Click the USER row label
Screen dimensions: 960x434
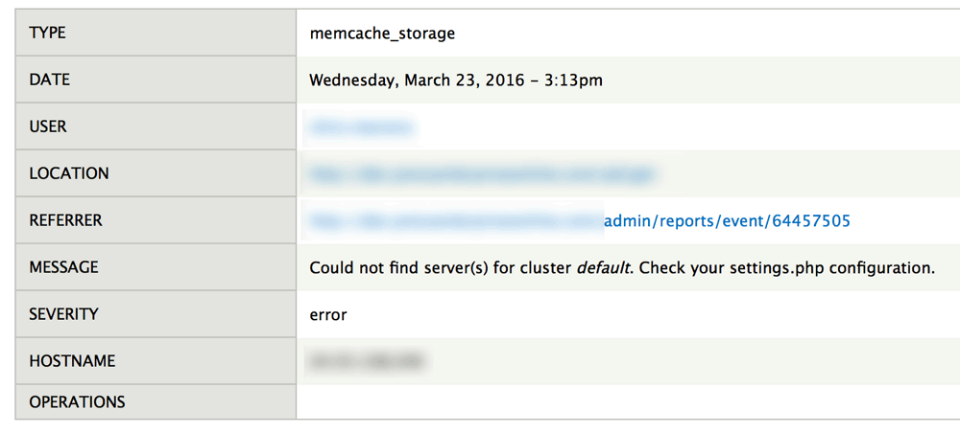48,126
